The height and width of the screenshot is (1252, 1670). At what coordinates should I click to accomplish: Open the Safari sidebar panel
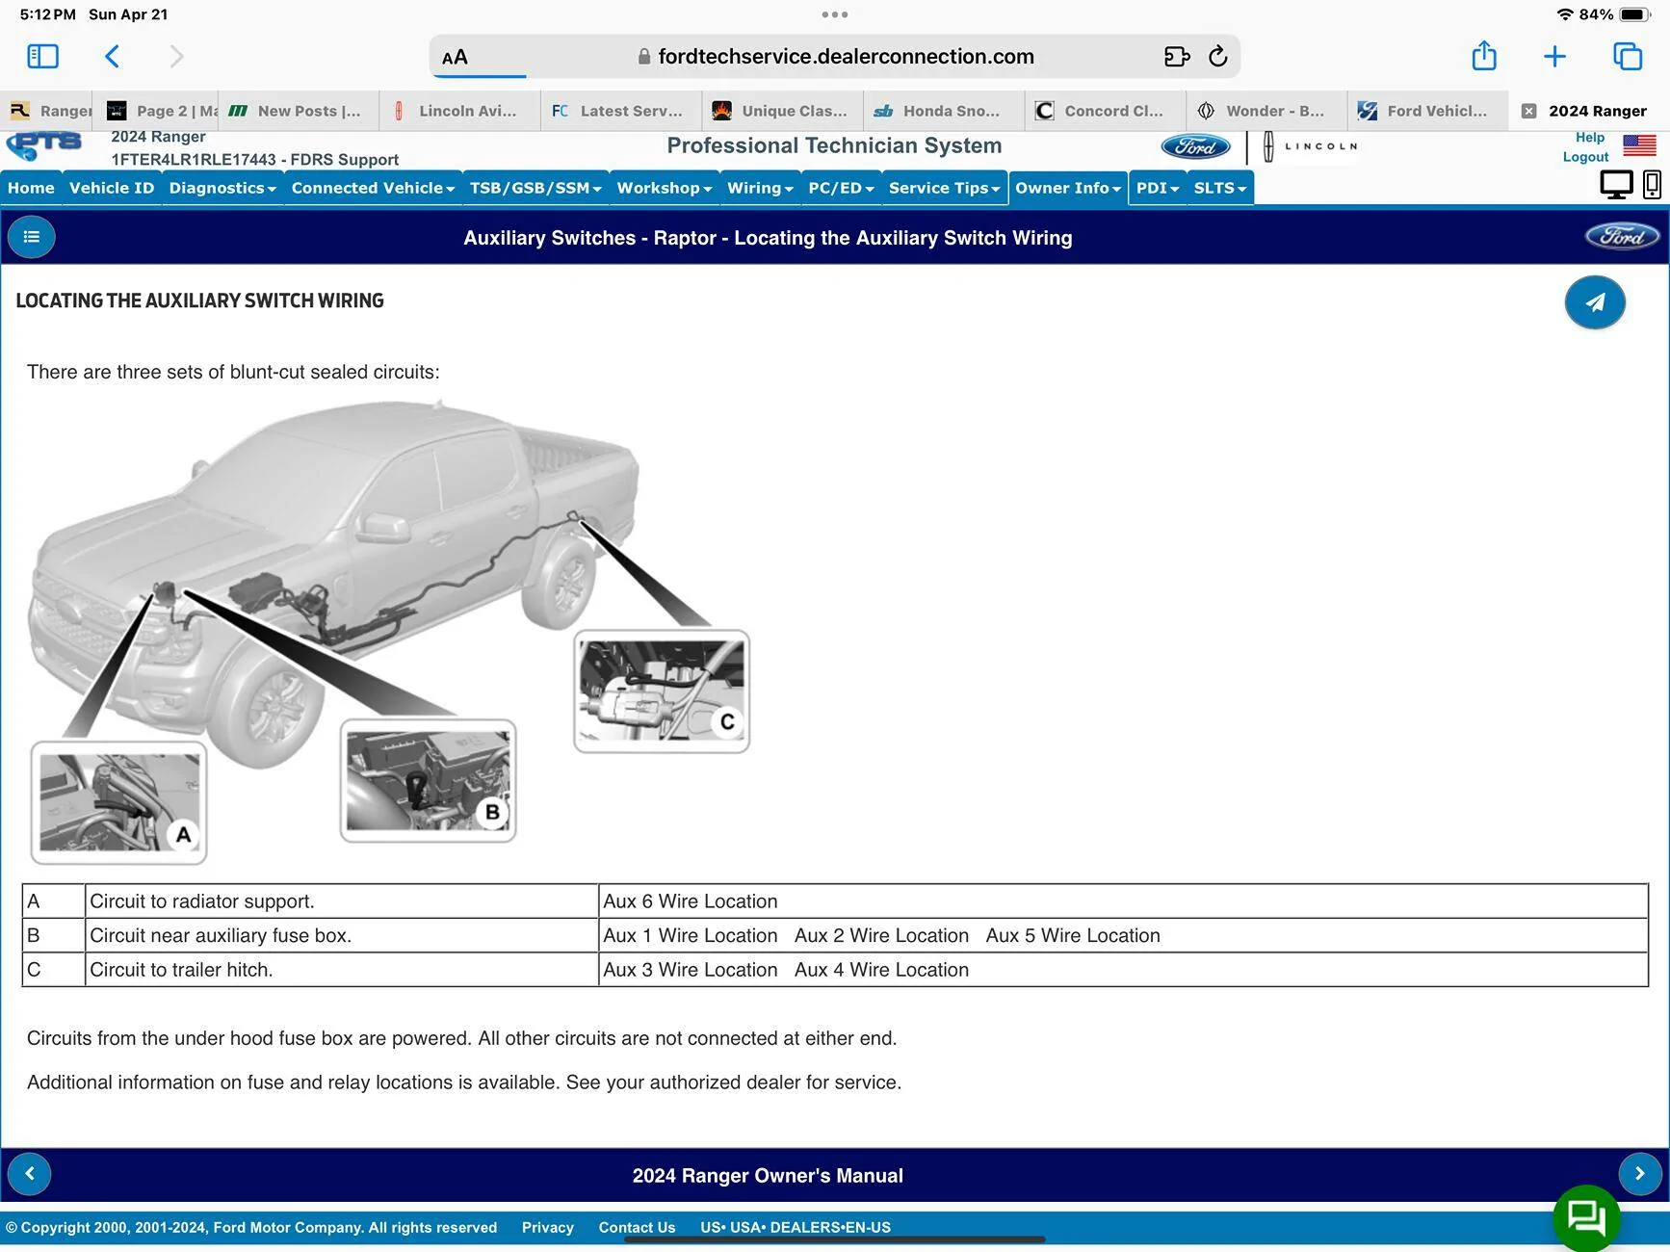click(x=42, y=57)
